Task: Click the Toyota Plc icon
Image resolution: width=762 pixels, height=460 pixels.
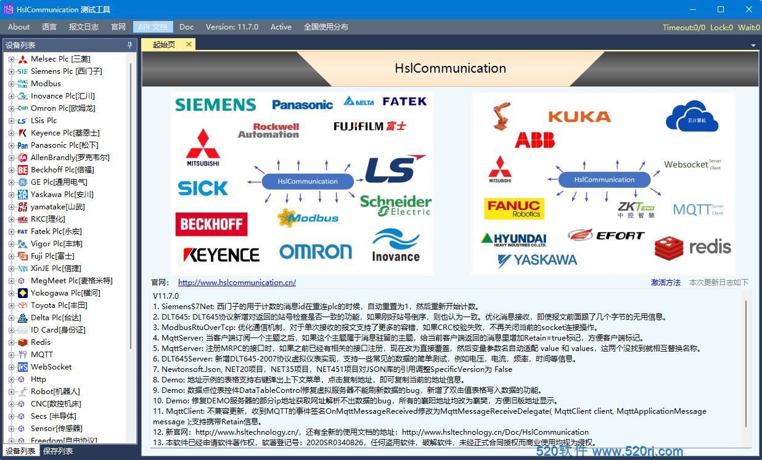Action: click(23, 305)
